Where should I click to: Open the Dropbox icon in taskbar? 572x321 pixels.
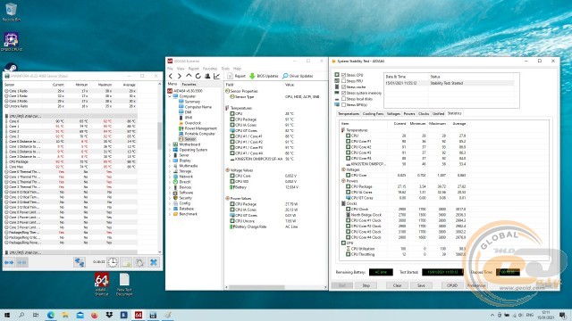click(x=109, y=315)
